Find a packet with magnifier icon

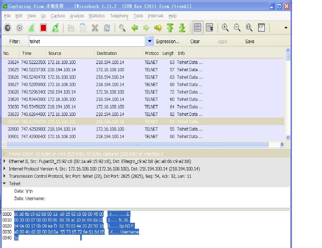122,28
